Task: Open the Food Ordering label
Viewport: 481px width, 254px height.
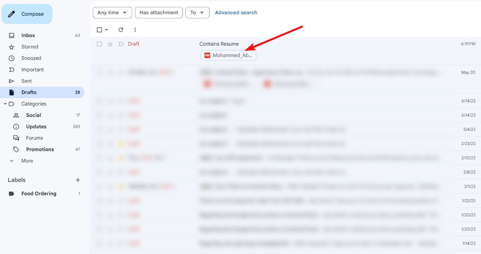Action: 38,194
